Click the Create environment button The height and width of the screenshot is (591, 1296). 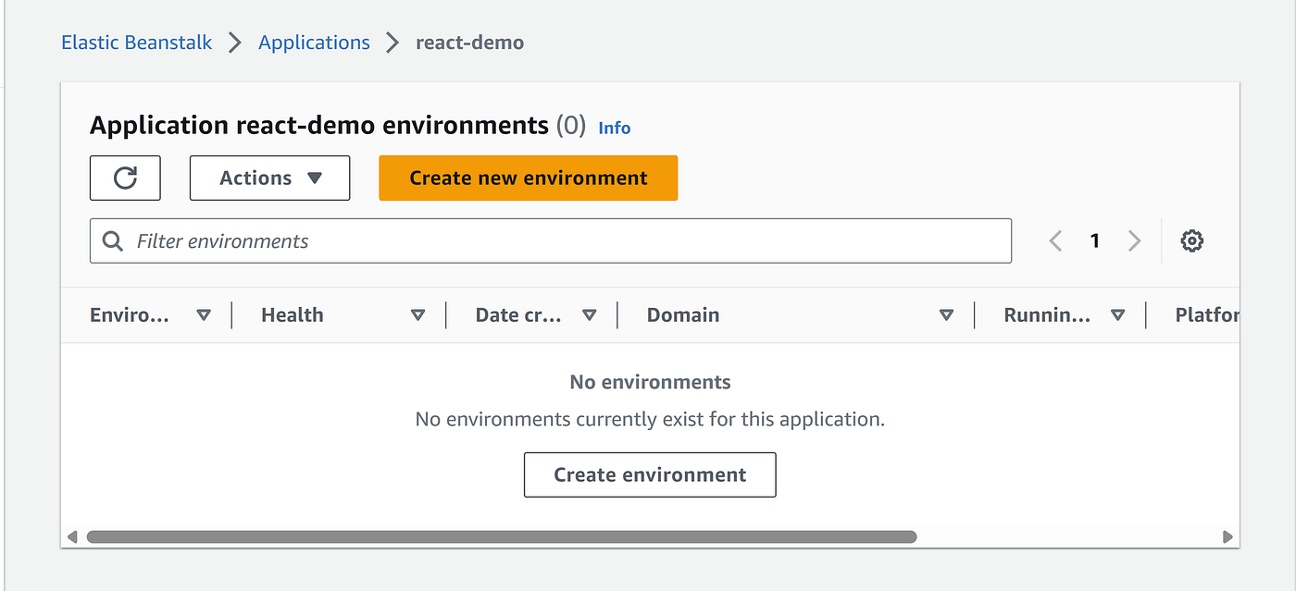tap(650, 474)
